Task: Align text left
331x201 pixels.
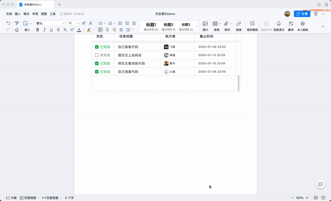Action: [x=101, y=30]
